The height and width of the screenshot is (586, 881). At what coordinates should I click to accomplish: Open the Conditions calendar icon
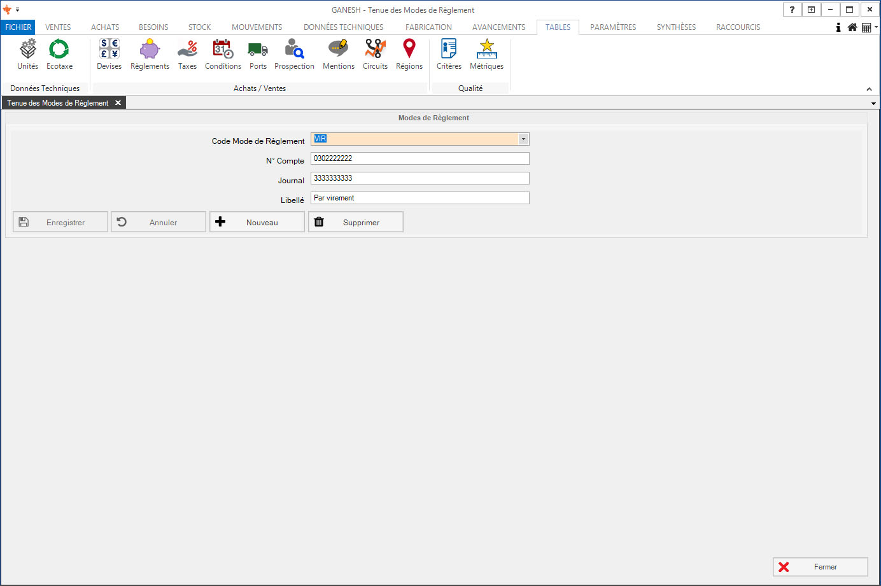(x=223, y=50)
